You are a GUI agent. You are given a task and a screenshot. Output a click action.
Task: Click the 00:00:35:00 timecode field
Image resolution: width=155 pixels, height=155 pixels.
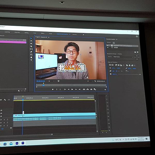pos(41,81)
